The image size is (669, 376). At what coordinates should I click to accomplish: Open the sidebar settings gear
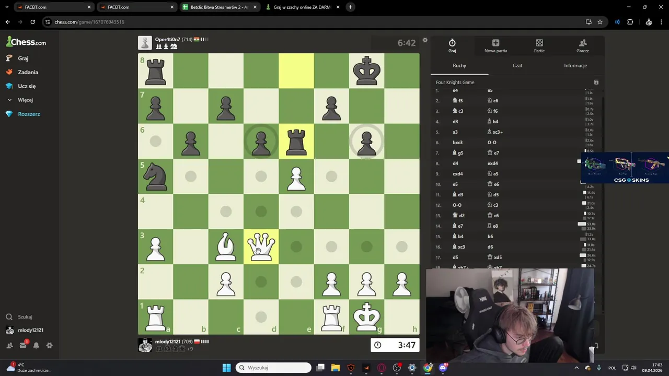tap(50, 345)
